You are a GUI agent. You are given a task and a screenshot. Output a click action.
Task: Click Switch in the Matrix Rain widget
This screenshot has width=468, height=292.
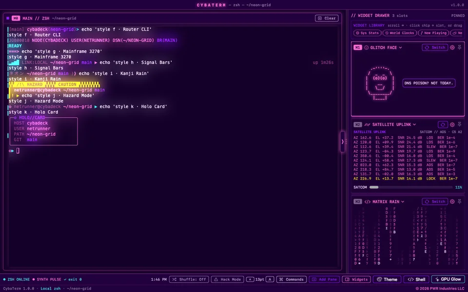click(x=435, y=201)
